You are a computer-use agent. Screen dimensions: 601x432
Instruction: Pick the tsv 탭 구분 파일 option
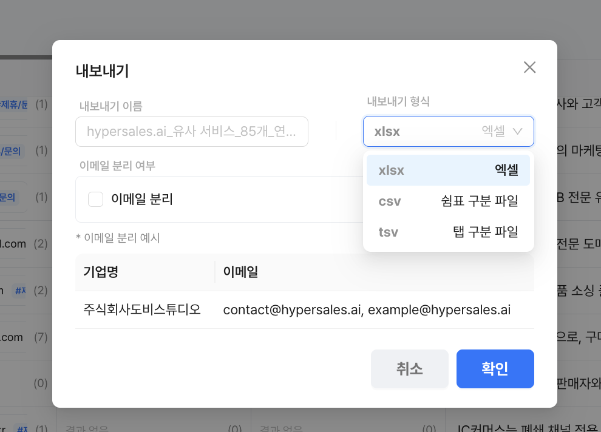(x=448, y=231)
